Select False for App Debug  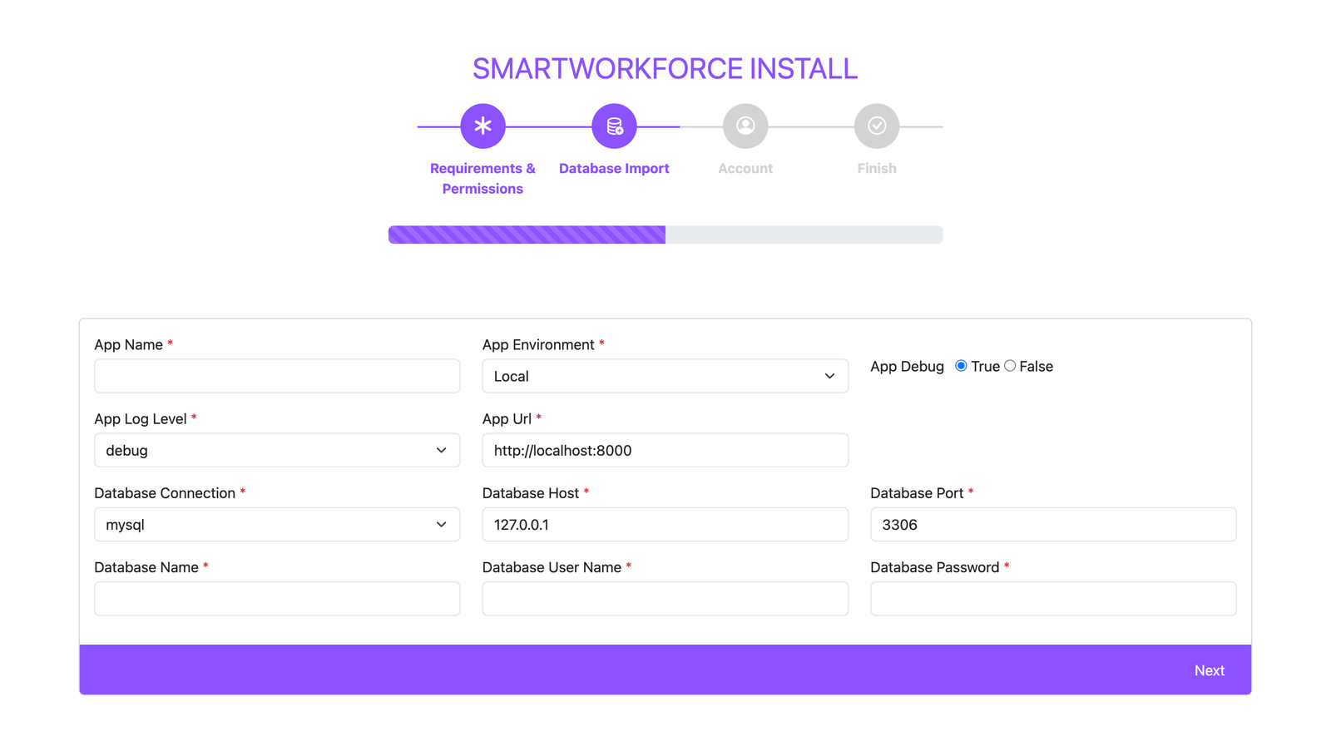(1010, 366)
